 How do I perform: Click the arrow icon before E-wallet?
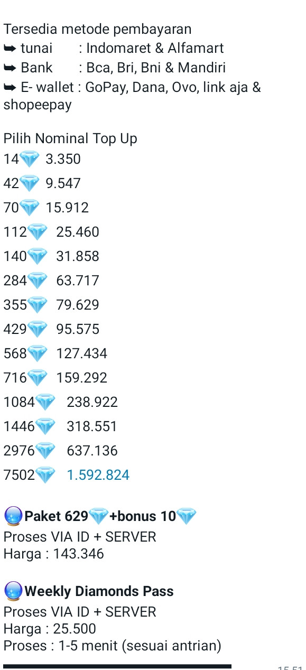10,87
